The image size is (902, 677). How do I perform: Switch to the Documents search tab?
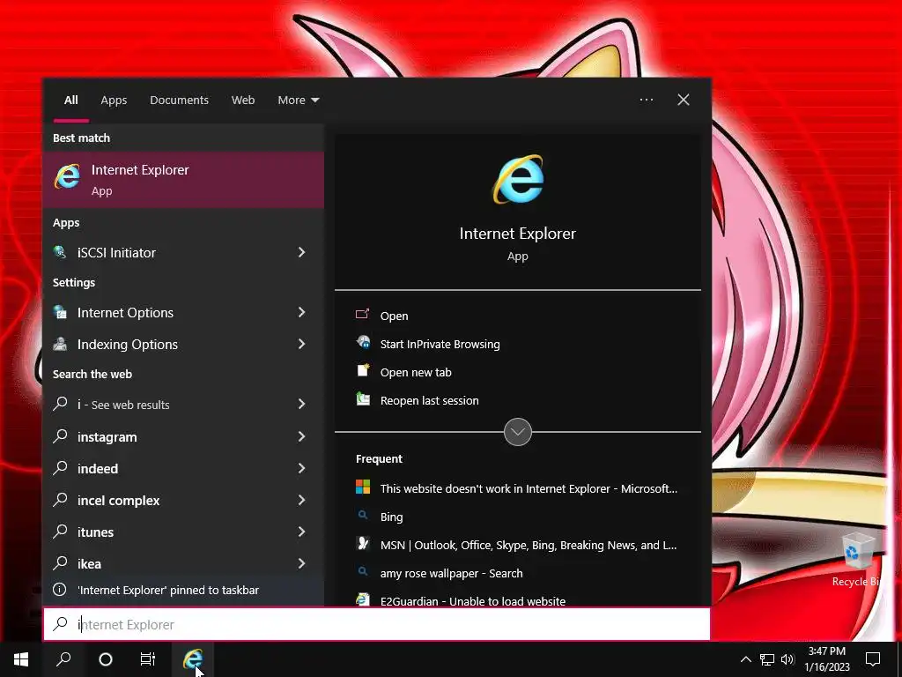pyautogui.click(x=179, y=100)
